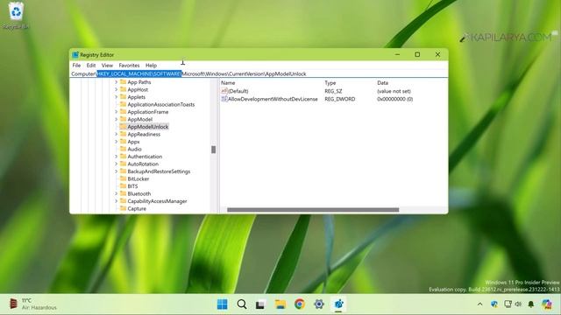Click the (value not set) data cell
The image size is (561, 315).
point(394,91)
